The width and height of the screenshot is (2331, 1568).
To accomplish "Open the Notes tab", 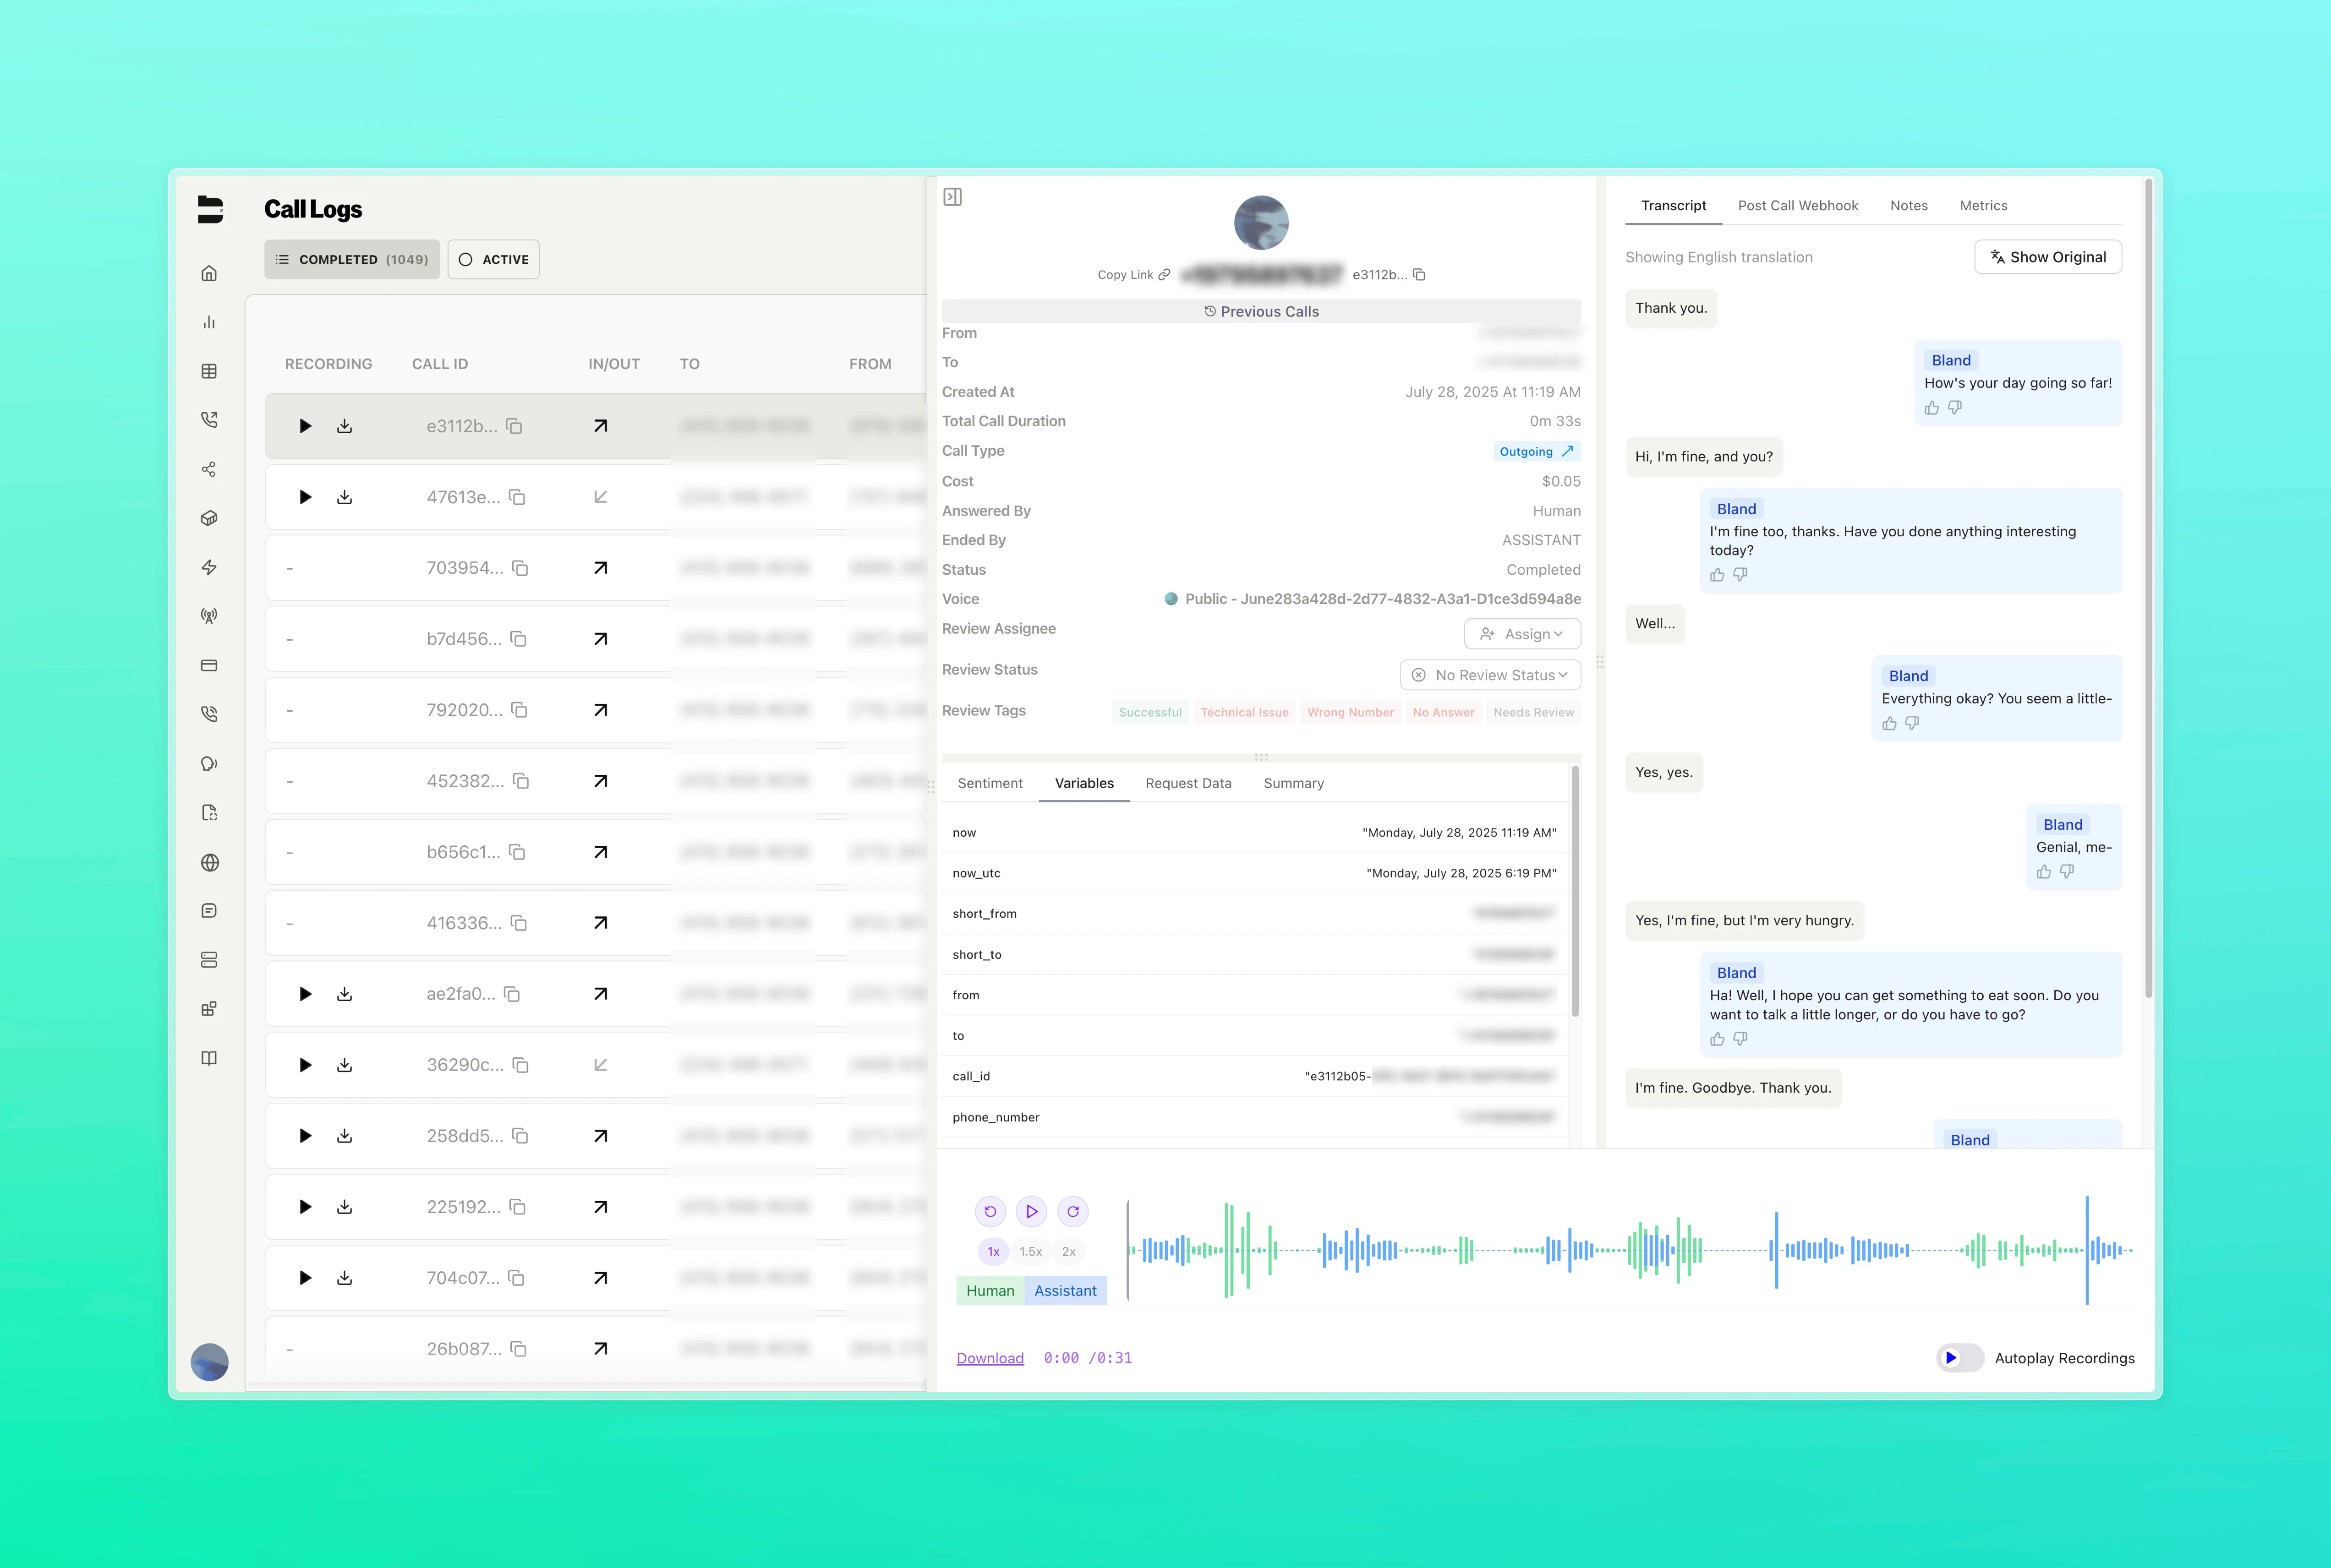I will pos(1909,205).
